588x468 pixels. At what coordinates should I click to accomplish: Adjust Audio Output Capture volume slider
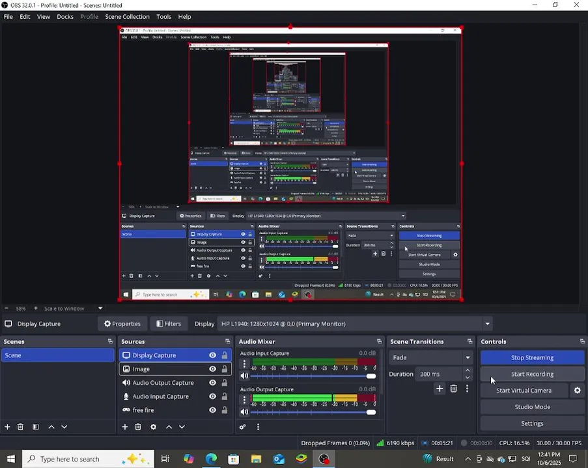313,412
